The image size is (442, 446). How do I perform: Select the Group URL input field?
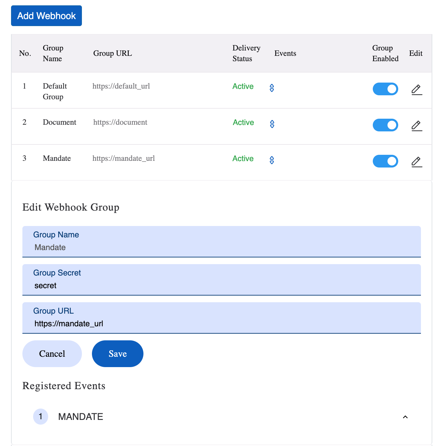pos(221,324)
